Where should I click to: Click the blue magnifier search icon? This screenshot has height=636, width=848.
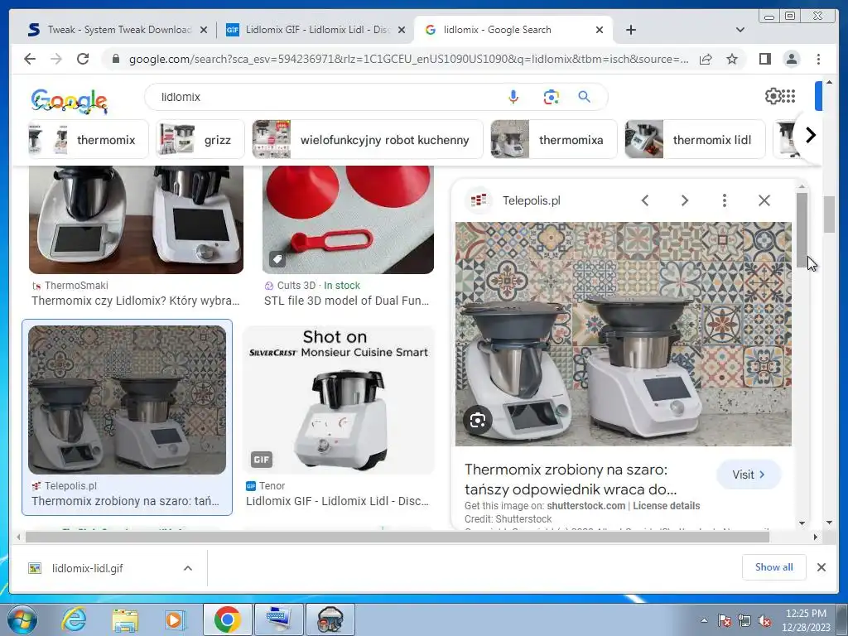pyautogui.click(x=584, y=97)
